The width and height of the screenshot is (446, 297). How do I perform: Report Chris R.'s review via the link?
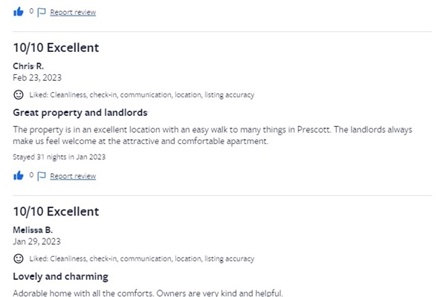73,176
